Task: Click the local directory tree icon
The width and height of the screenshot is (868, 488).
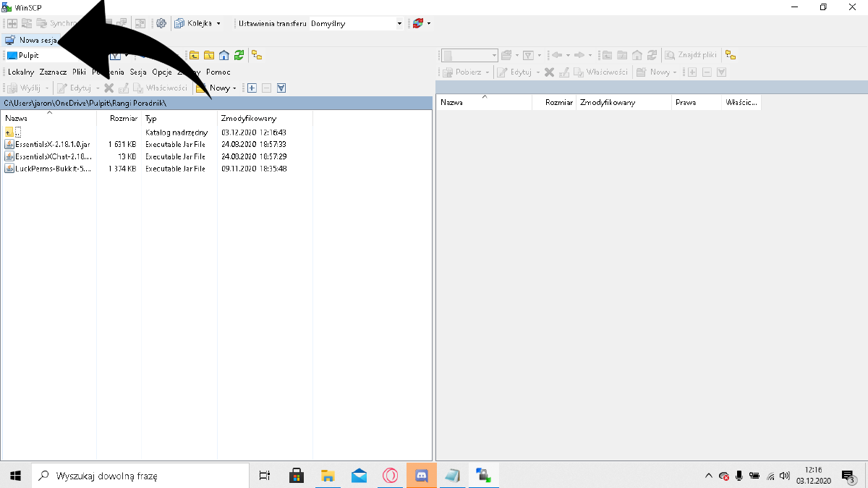Action: point(257,55)
